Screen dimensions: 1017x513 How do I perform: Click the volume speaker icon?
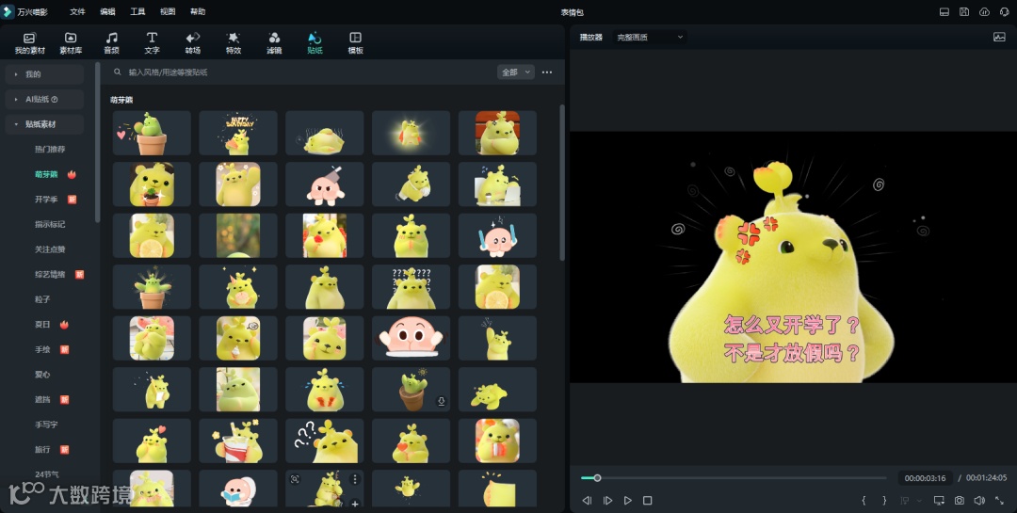(x=979, y=500)
